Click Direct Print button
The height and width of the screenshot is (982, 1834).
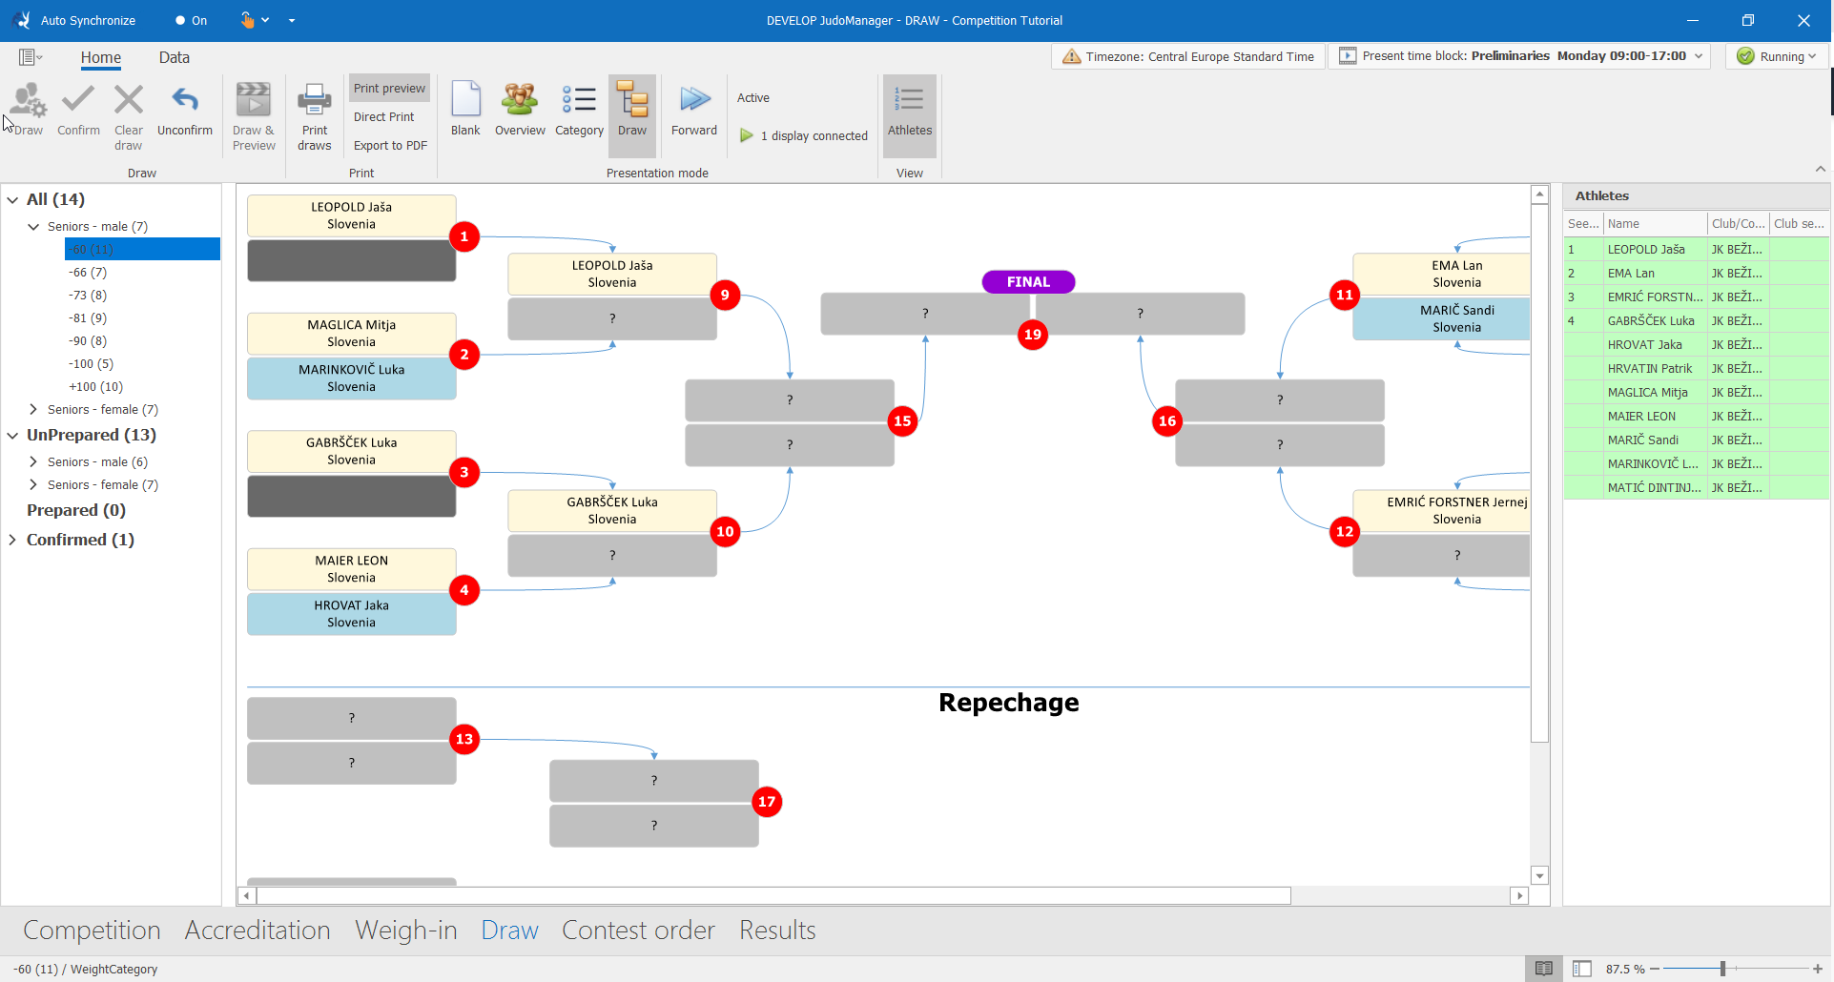click(383, 116)
